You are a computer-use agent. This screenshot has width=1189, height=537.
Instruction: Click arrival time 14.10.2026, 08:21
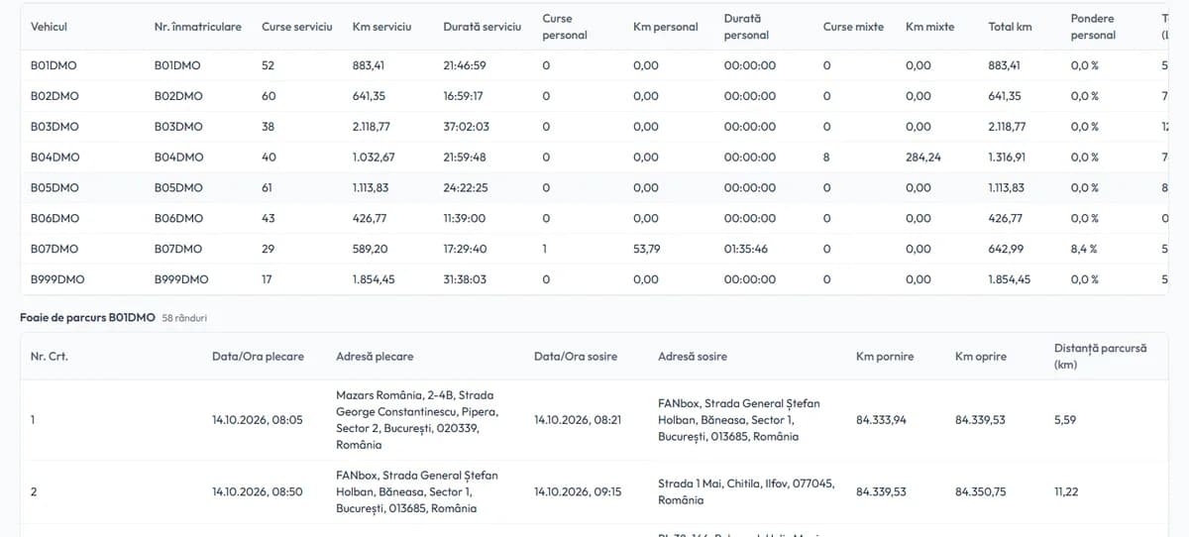click(578, 420)
